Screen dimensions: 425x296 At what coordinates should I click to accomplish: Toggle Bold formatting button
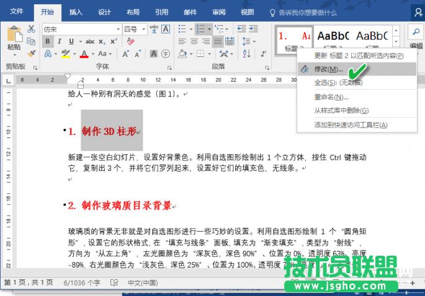click(48, 41)
